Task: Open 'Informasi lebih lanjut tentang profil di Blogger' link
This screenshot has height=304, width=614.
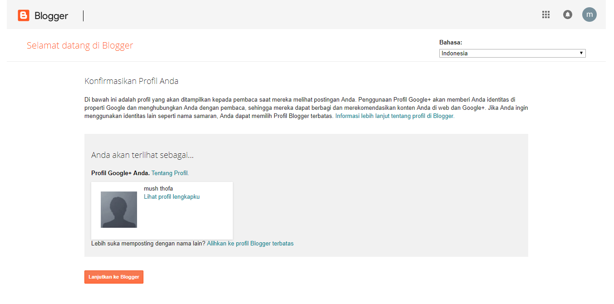Action: click(395, 116)
